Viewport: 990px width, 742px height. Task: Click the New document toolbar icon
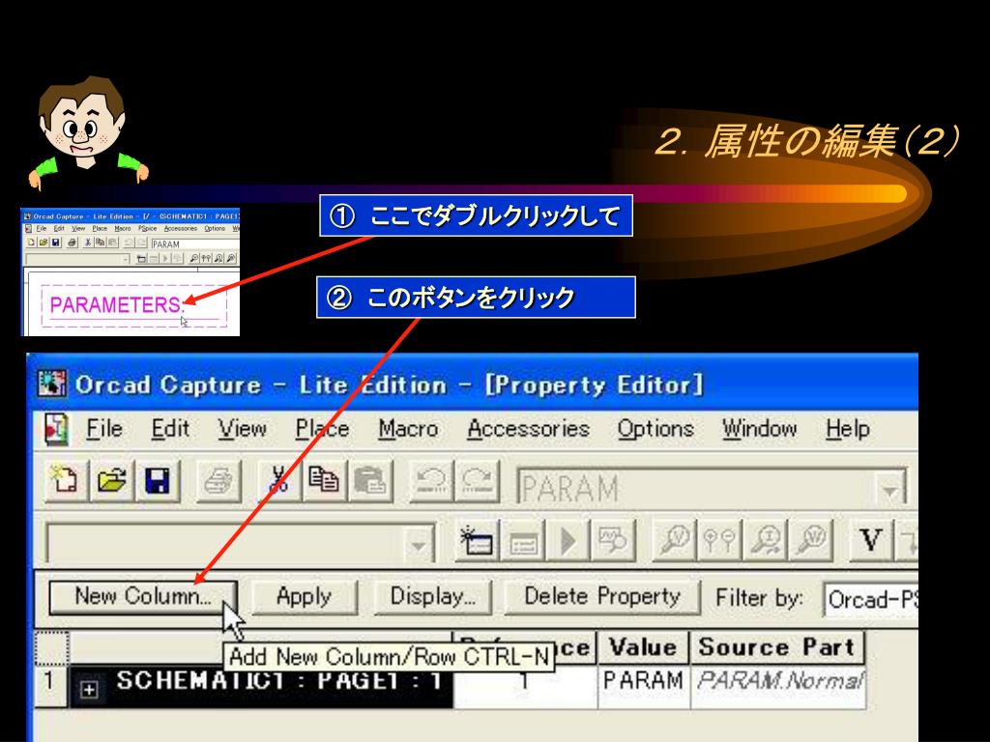click(x=66, y=481)
